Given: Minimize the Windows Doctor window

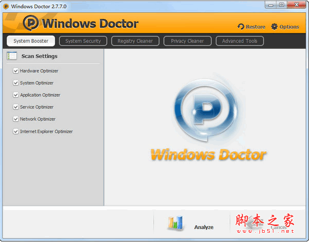Looking at the screenshot, I should (271, 5).
